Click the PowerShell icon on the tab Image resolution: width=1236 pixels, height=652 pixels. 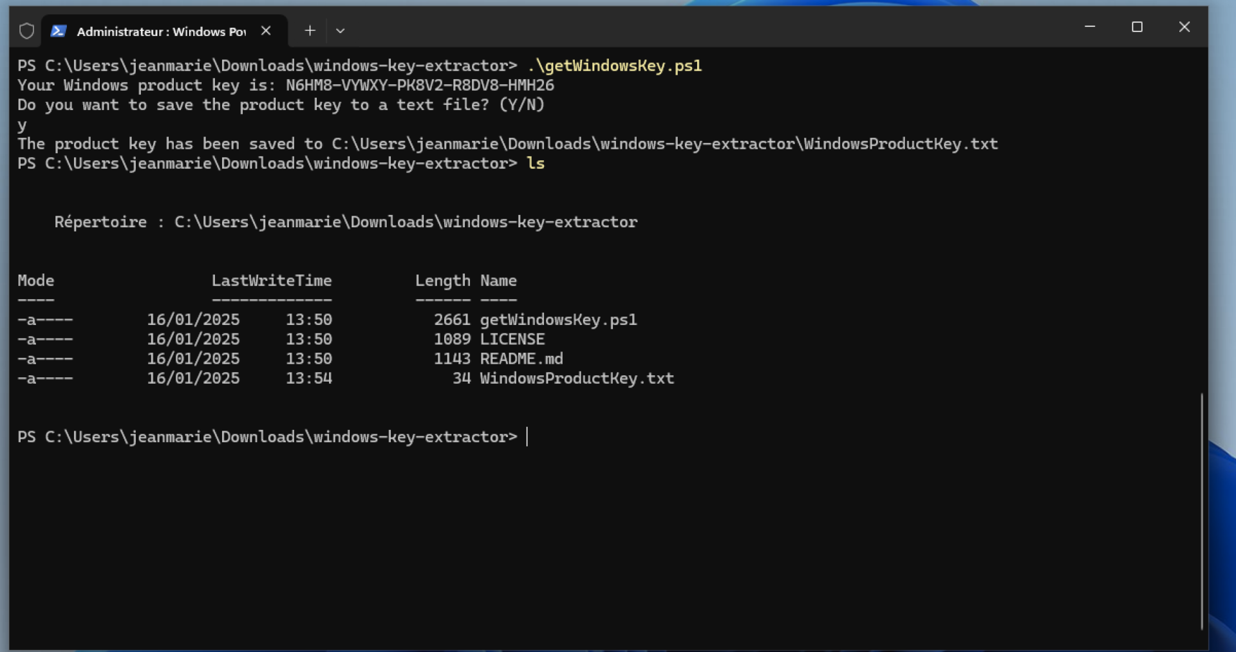tap(59, 31)
